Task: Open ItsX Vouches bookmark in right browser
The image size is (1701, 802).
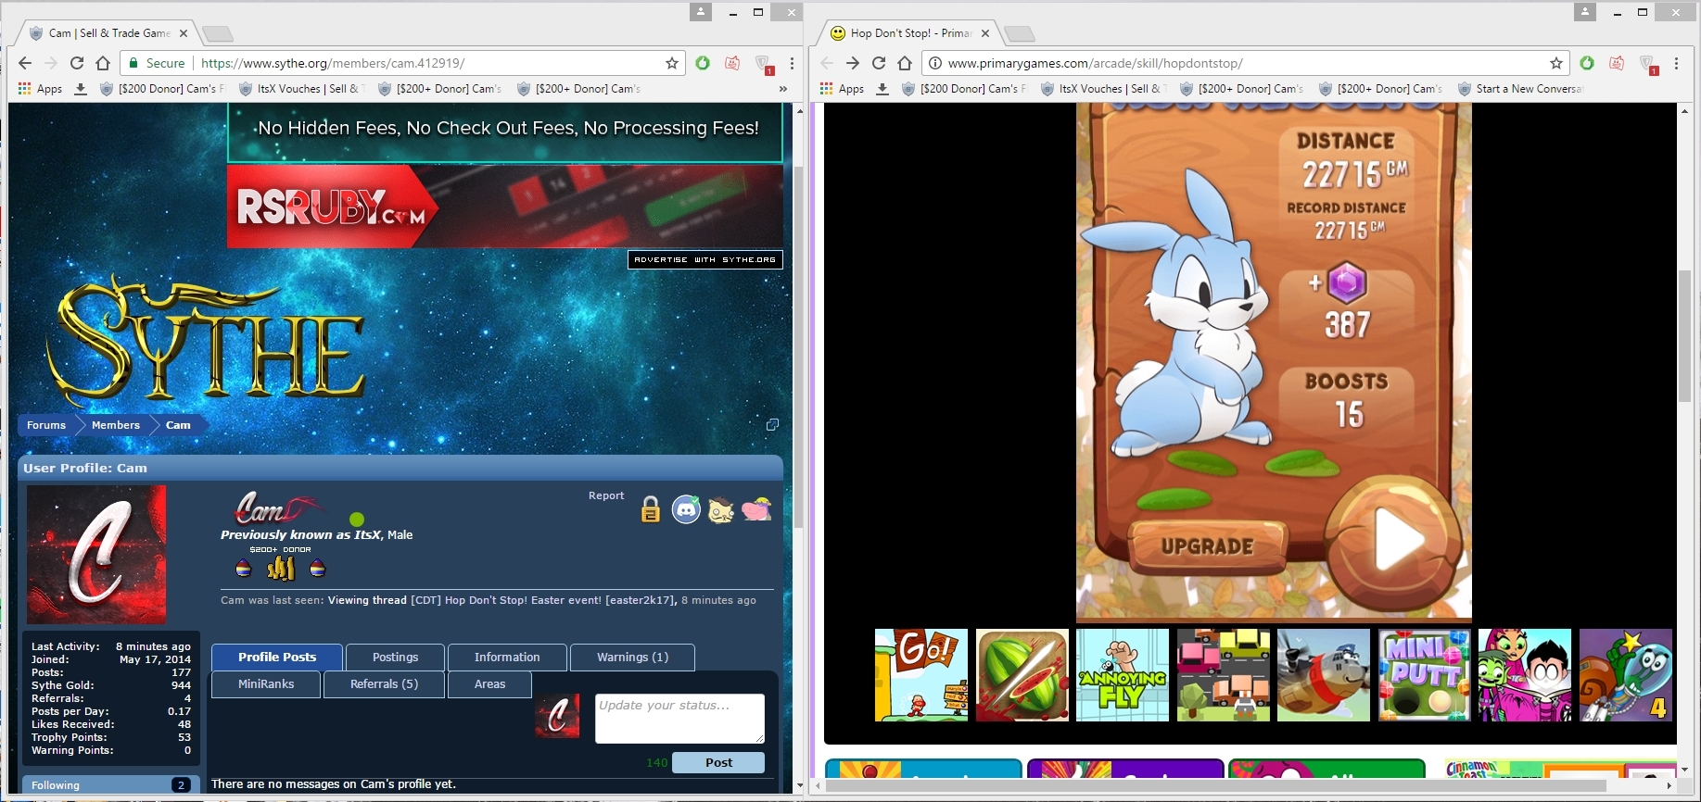Action: tap(1101, 89)
